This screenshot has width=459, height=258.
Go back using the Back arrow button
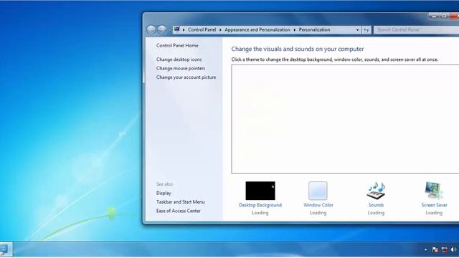tap(151, 29)
